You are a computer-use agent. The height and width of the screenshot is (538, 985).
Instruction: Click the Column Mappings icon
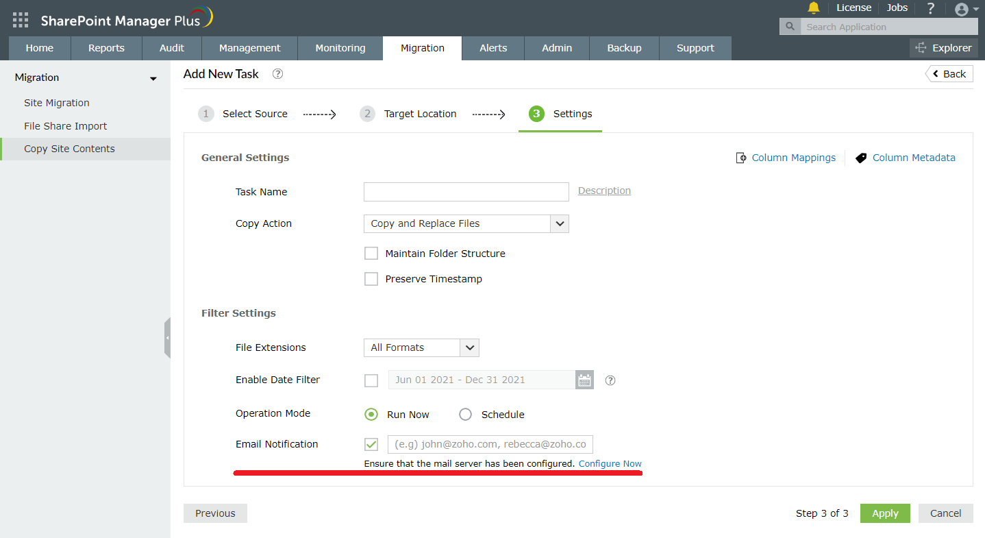[741, 158]
